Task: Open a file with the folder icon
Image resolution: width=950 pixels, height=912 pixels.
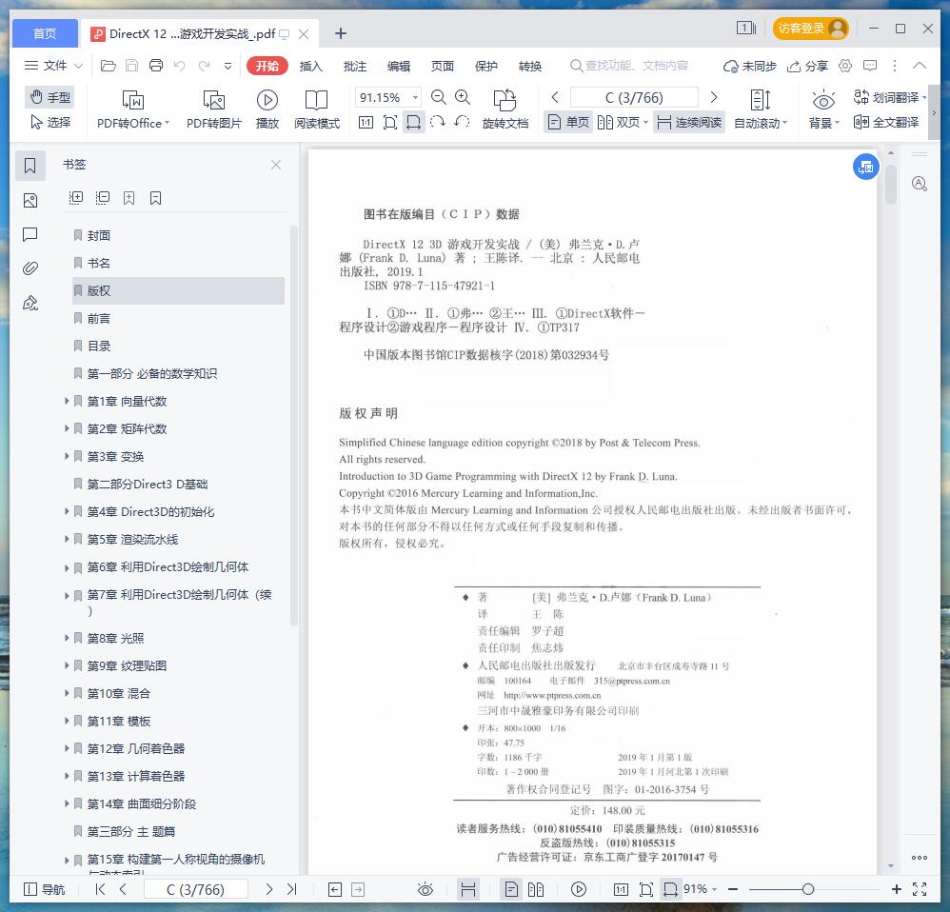Action: click(x=108, y=66)
